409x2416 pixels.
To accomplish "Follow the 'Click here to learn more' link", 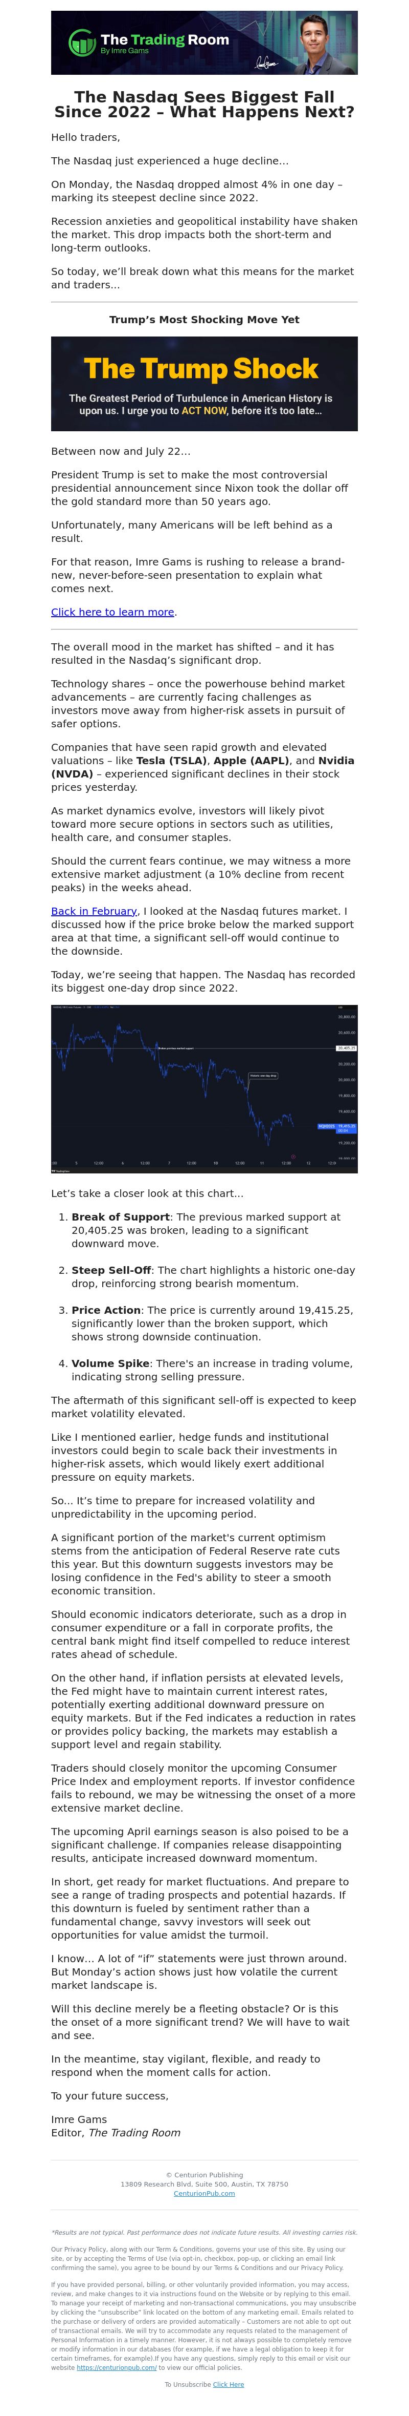I will [112, 612].
